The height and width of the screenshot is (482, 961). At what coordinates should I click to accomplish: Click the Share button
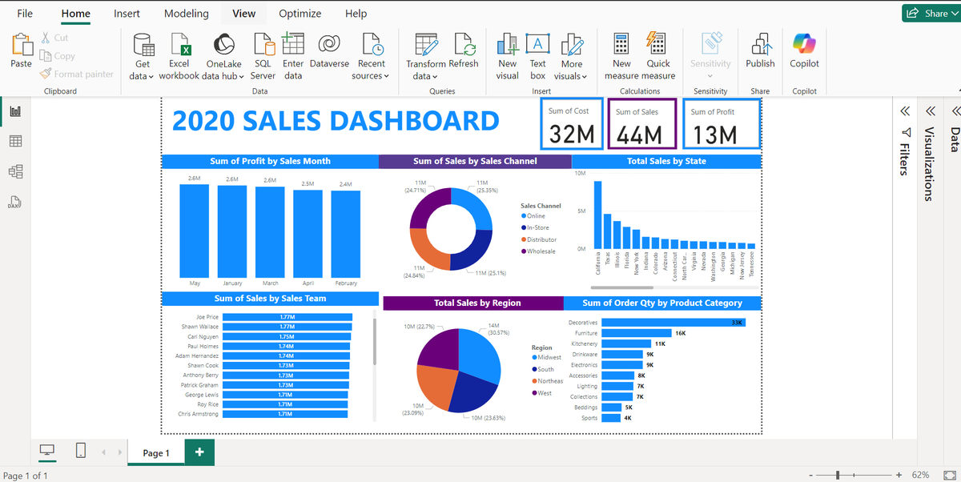pos(934,13)
